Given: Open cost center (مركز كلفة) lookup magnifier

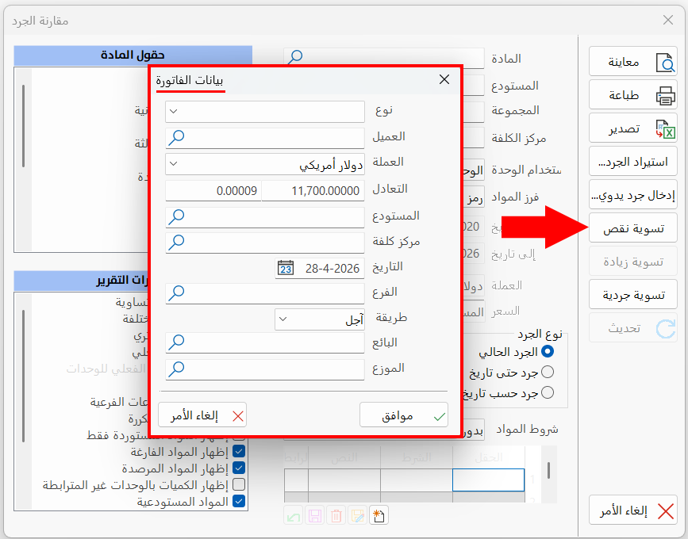Looking at the screenshot, I should point(176,242).
